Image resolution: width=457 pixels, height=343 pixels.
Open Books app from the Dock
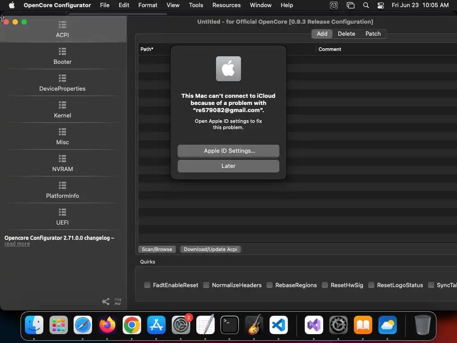(362, 325)
